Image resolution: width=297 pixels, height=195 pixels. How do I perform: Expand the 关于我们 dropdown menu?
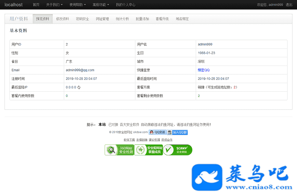point(54,5)
